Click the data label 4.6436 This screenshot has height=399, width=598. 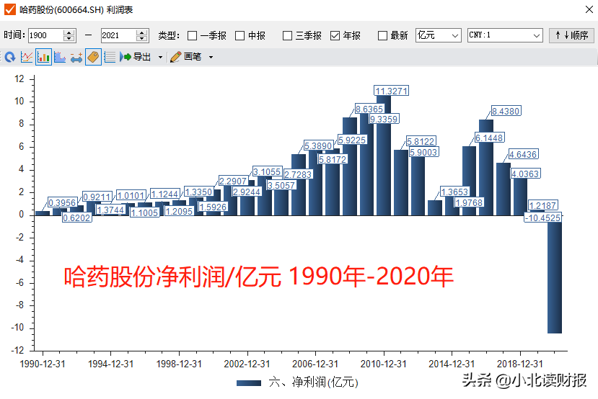point(523,155)
